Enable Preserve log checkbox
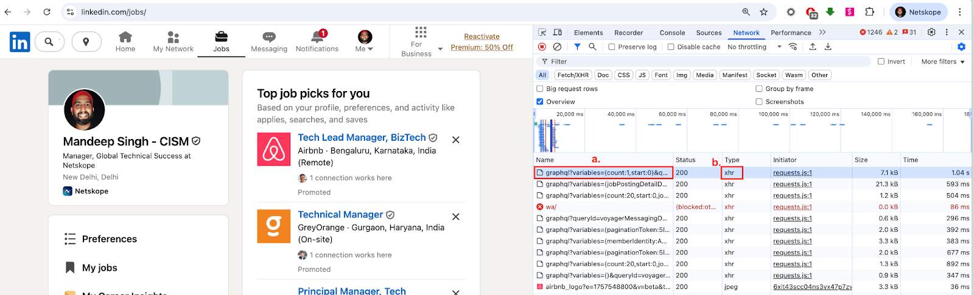The height and width of the screenshot is (295, 974). (x=612, y=47)
